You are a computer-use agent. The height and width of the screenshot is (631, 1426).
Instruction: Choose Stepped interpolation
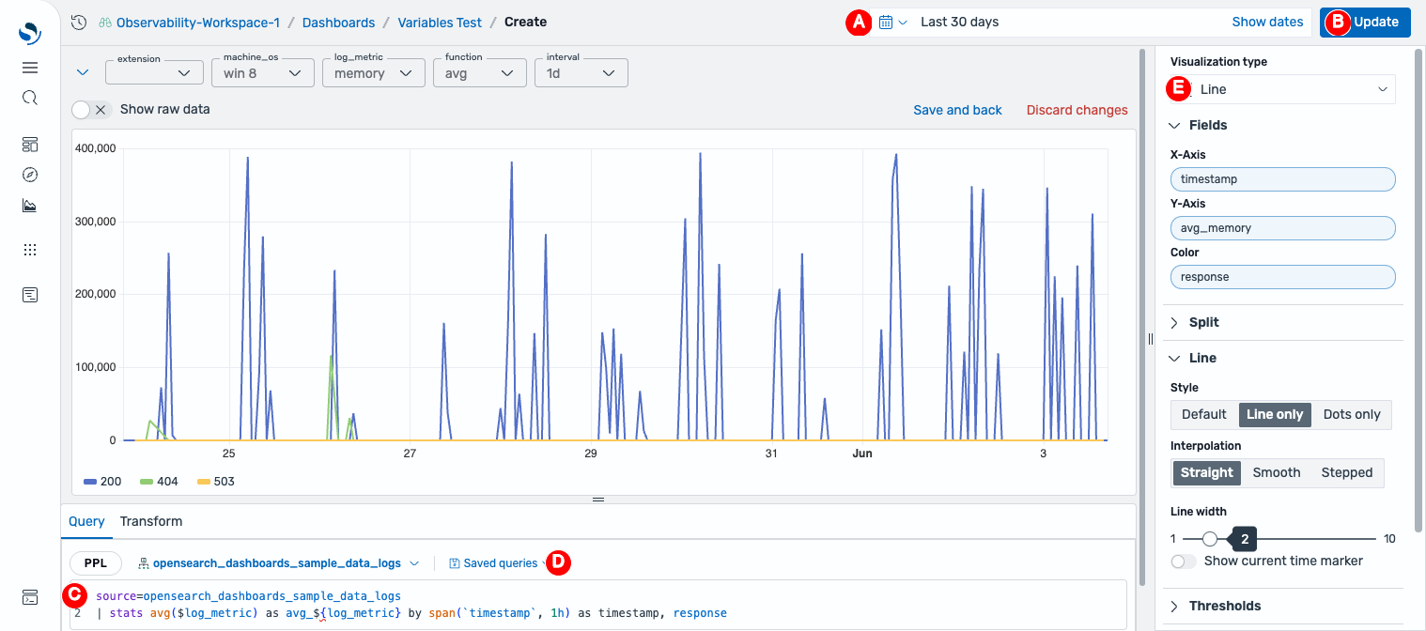(x=1347, y=472)
